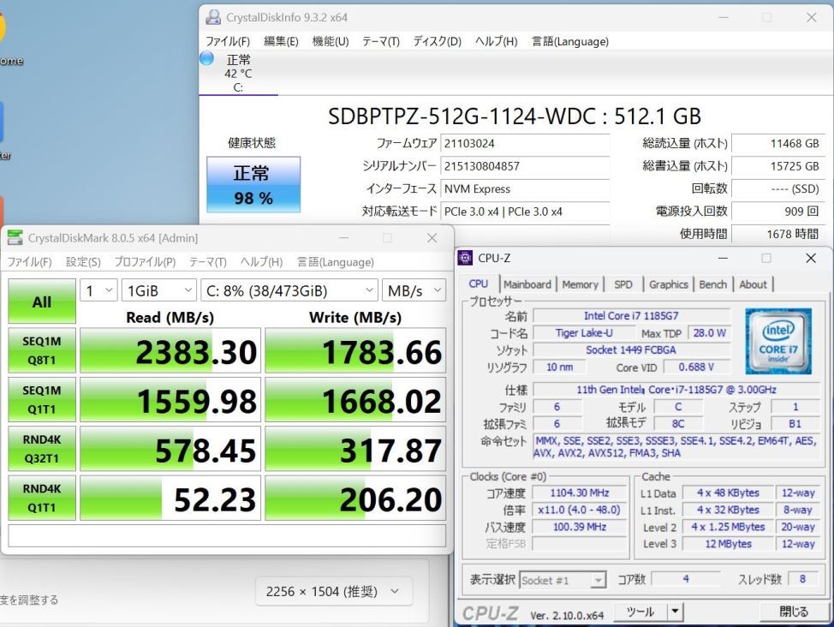Switch to the Graphics tab in CPU-Z
This screenshot has height=627, width=834.
pos(669,284)
